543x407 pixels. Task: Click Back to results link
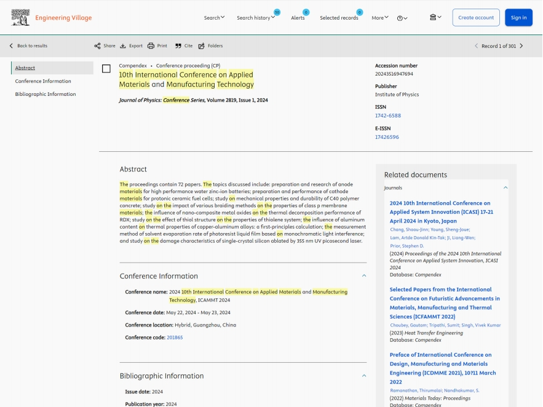point(32,45)
